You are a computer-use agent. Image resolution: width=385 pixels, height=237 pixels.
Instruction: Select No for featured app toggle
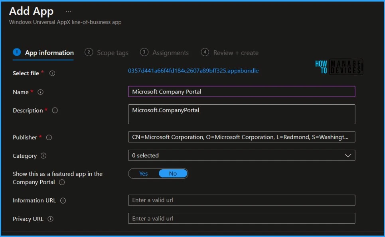(x=173, y=174)
